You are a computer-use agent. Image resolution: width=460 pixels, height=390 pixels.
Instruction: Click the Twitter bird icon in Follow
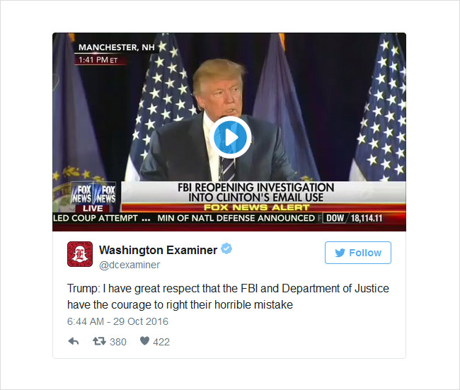click(340, 253)
